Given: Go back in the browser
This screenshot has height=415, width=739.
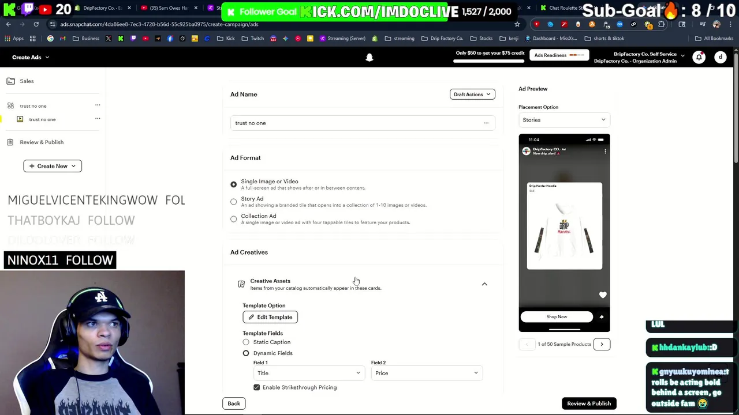Looking at the screenshot, I should 9,24.
